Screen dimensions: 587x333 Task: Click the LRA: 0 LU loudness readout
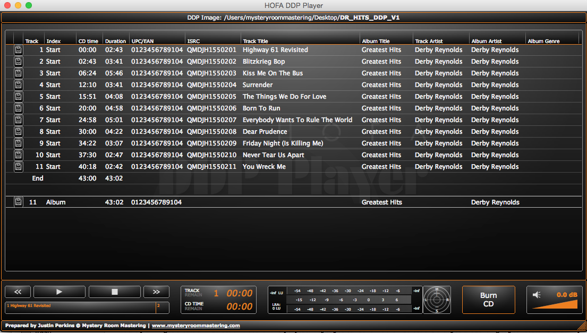coord(276,306)
